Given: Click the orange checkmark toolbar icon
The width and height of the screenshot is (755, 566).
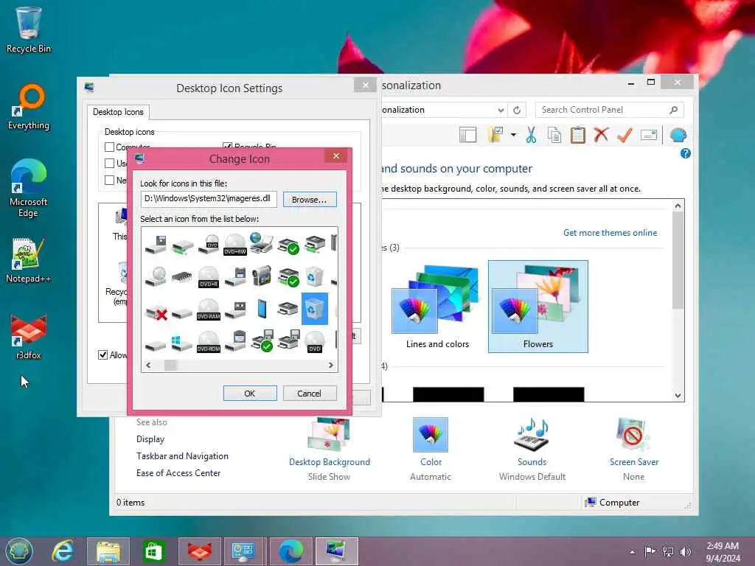Looking at the screenshot, I should pos(624,136).
